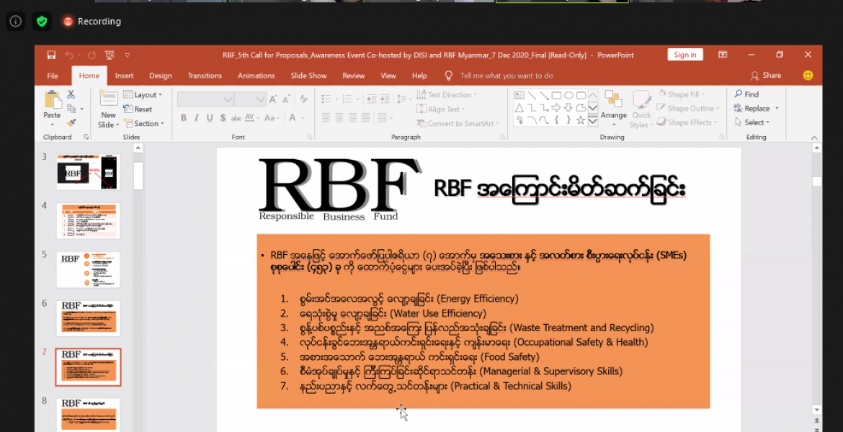Click the smiley feedback icon
Screen dimensions: 843x432
[808, 76]
